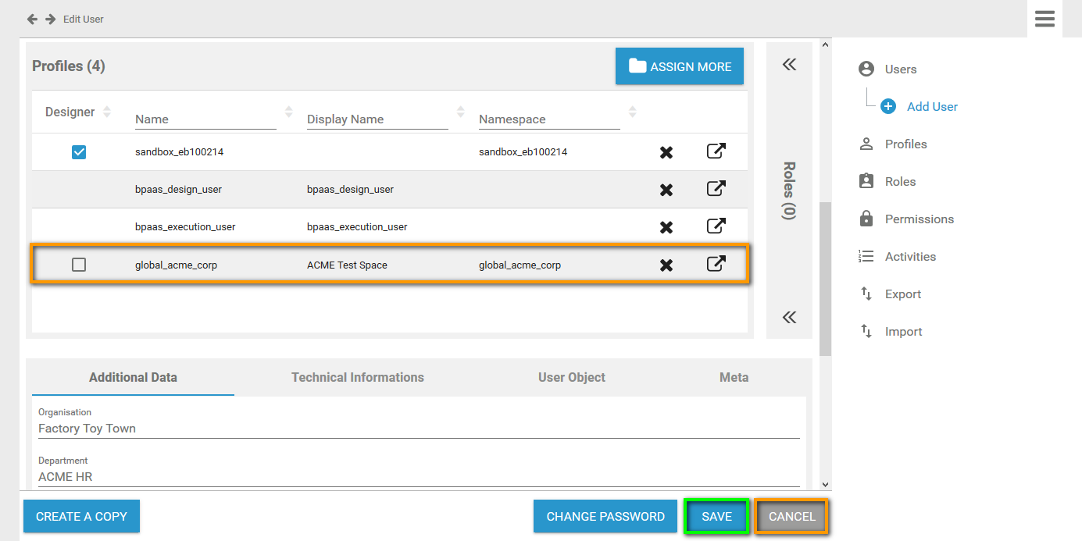
Task: Expand Roles panel using top double chevron
Action: [789, 65]
